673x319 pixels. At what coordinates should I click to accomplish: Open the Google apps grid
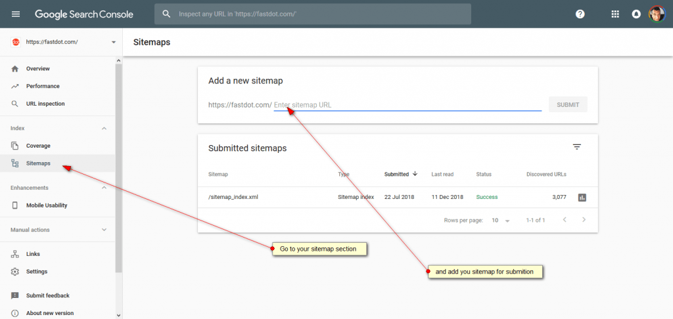pos(615,14)
